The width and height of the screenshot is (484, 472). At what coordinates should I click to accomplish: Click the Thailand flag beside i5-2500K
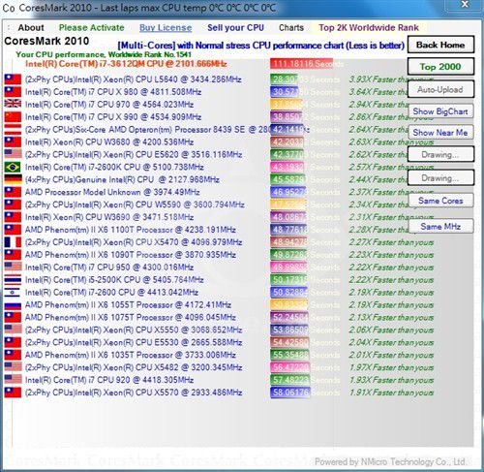tap(13, 280)
